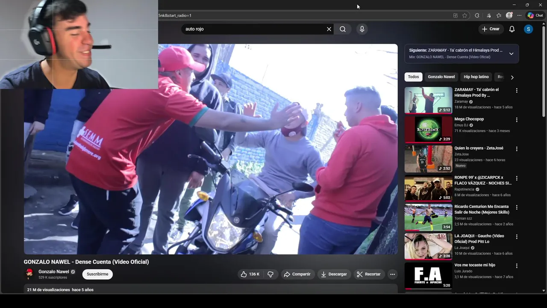Open options menu for 'Vos me tocaste mi hijo'
Image resolution: width=547 pixels, height=308 pixels.
tap(517, 266)
